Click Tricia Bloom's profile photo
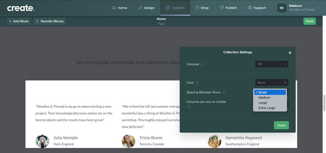This screenshot has width=326, height=153. [128, 141]
